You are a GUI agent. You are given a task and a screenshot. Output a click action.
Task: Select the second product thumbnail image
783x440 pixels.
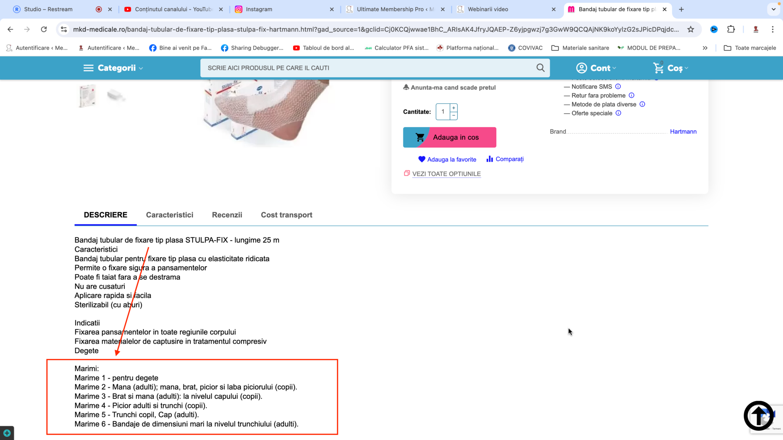coord(116,95)
